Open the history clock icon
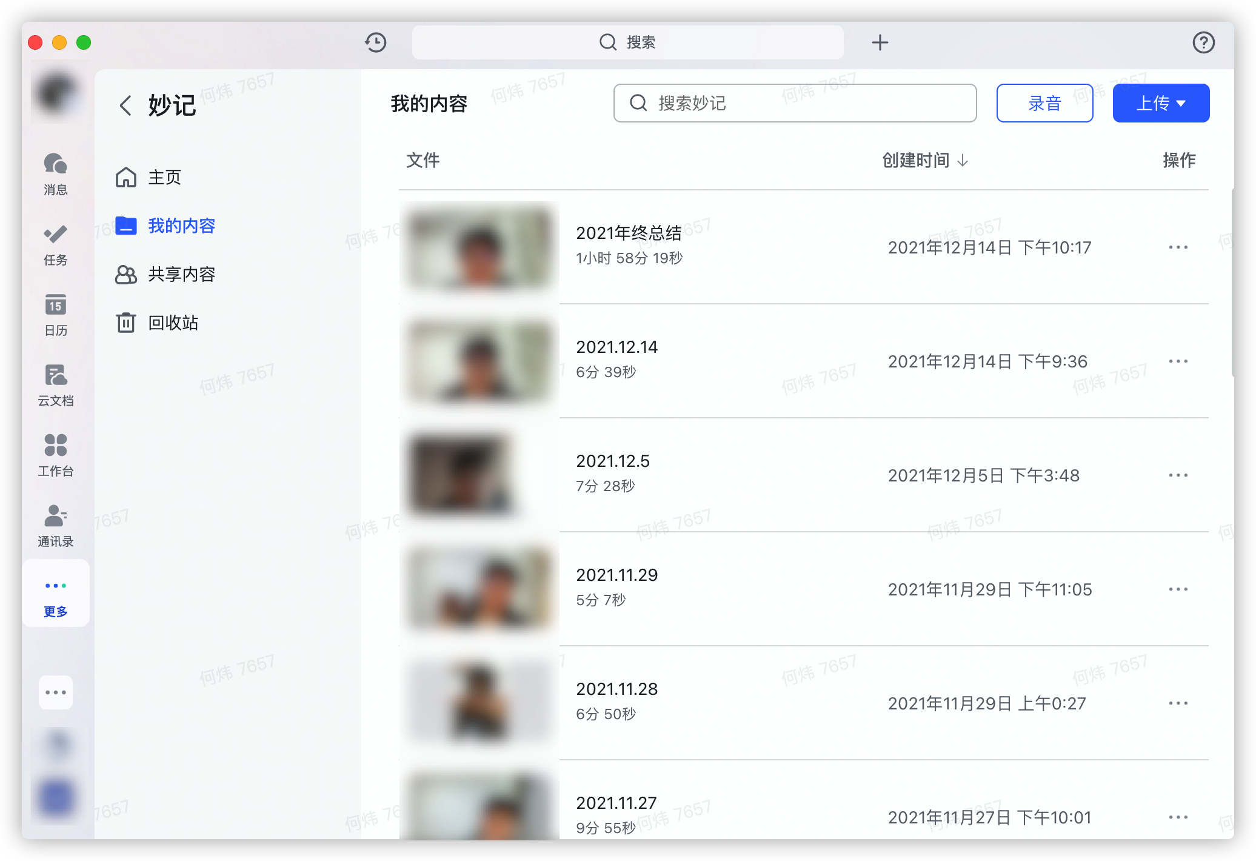The width and height of the screenshot is (1256, 861). point(376,42)
